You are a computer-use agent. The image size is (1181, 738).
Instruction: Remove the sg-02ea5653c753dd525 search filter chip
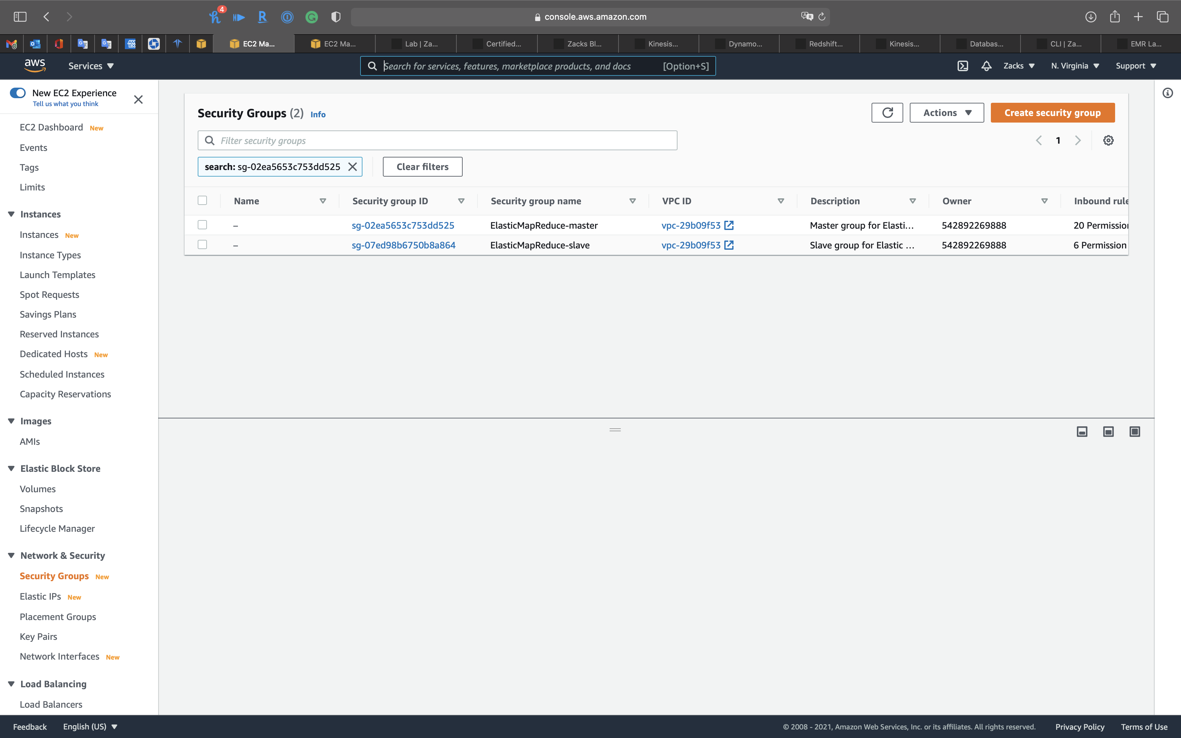pyautogui.click(x=352, y=167)
